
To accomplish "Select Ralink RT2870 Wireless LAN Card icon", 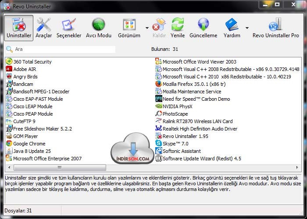I will tap(158, 121).
